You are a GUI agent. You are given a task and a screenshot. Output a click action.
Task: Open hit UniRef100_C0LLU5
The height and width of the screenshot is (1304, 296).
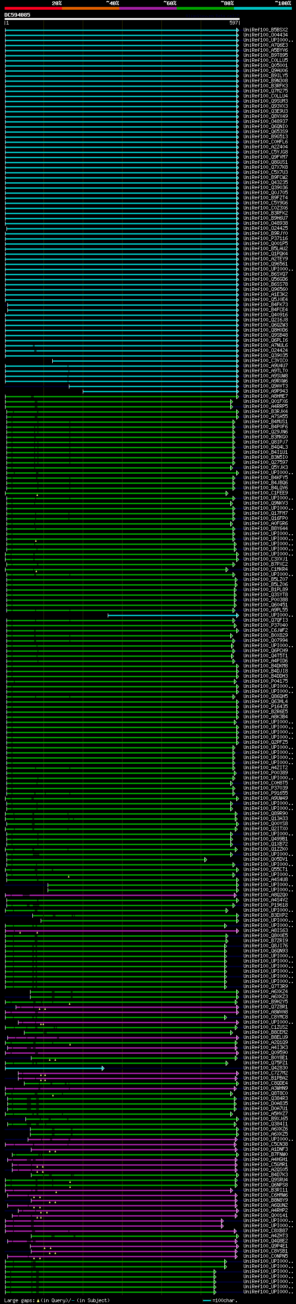pos(265,60)
